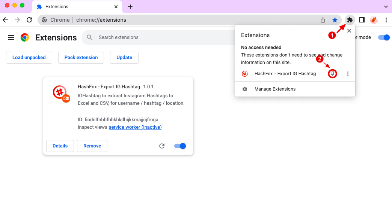Open the profile avatar menu
Image resolution: width=392 pixels, height=198 pixels.
pos(374,20)
